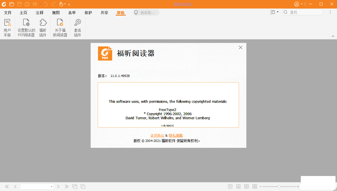Click the Redo arrow icon

[54, 4]
